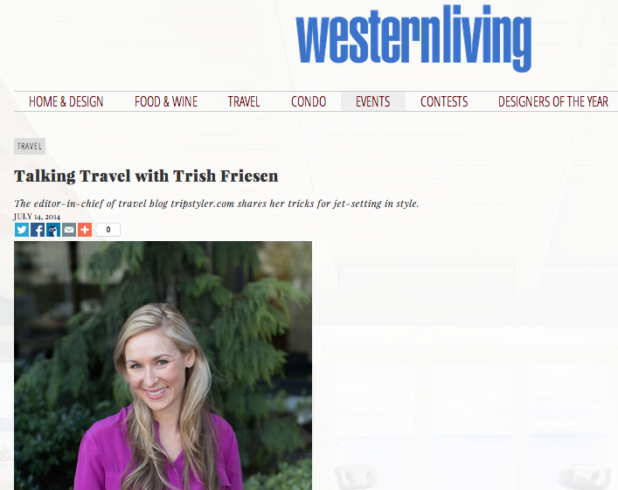Navigate to the Travel menu item
Viewport: 618px width, 490px height.
(x=244, y=101)
